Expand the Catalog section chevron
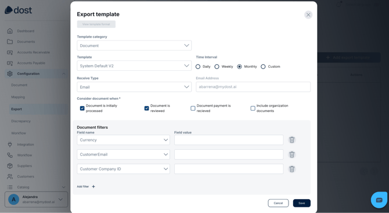This screenshot has height=213, width=389. coord(63,187)
